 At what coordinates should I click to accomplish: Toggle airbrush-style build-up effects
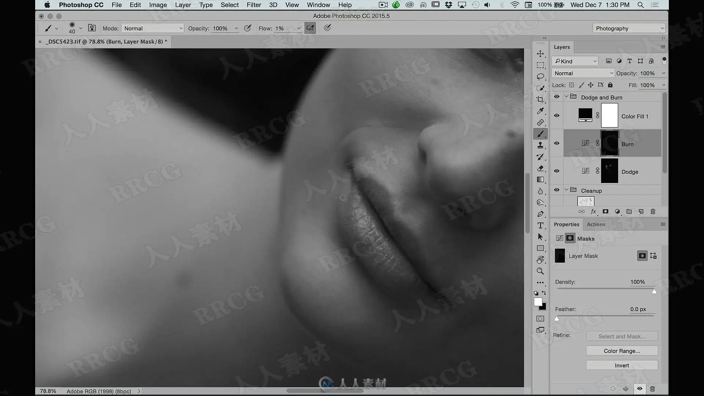click(x=310, y=28)
